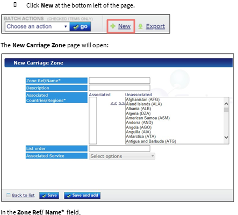Click the Back to list link
Image resolution: width=238 pixels, height=215 pixels.
[x=23, y=195]
